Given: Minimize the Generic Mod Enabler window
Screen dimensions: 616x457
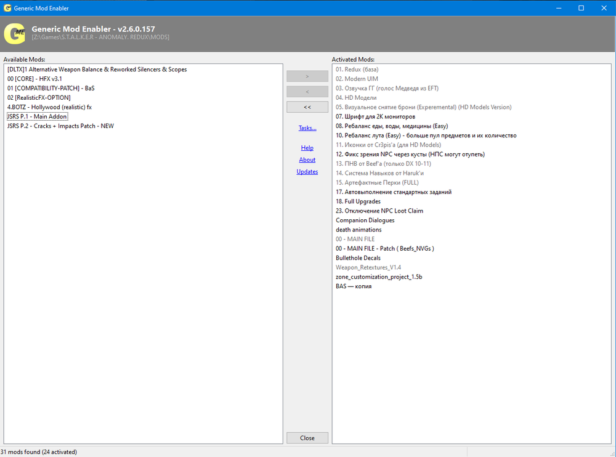Looking at the screenshot, I should (x=559, y=8).
